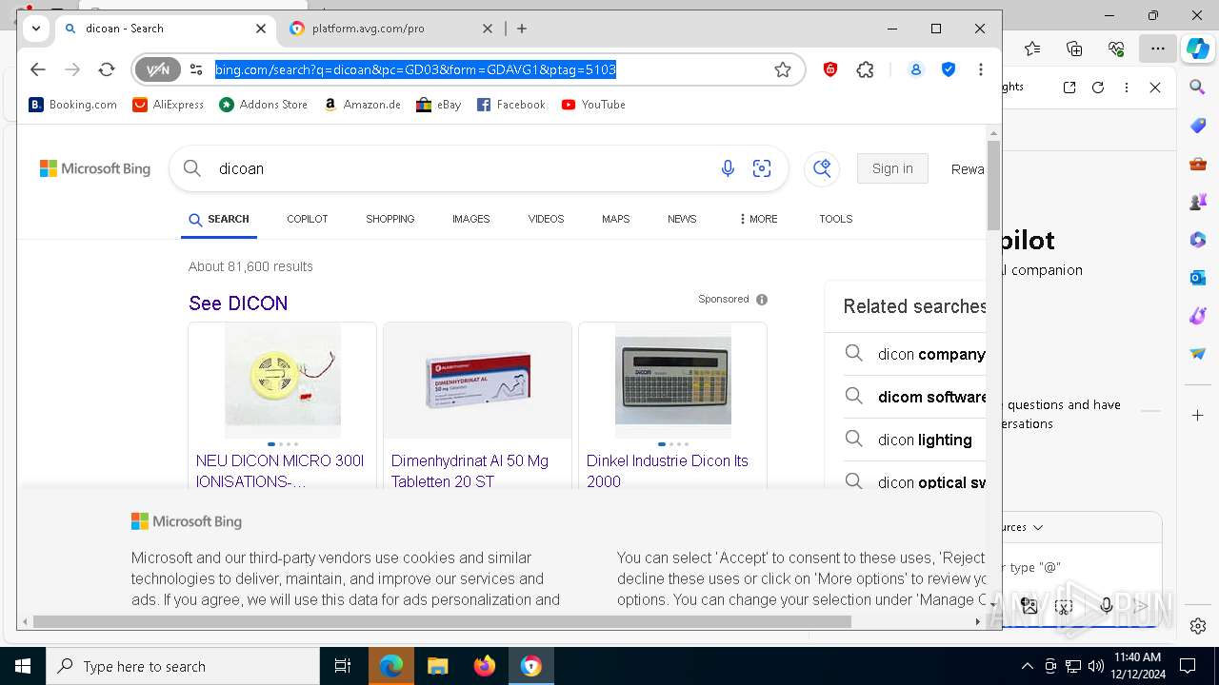1219x685 pixels.
Task: Open Edge sidebar Search icon
Action: (1198, 88)
